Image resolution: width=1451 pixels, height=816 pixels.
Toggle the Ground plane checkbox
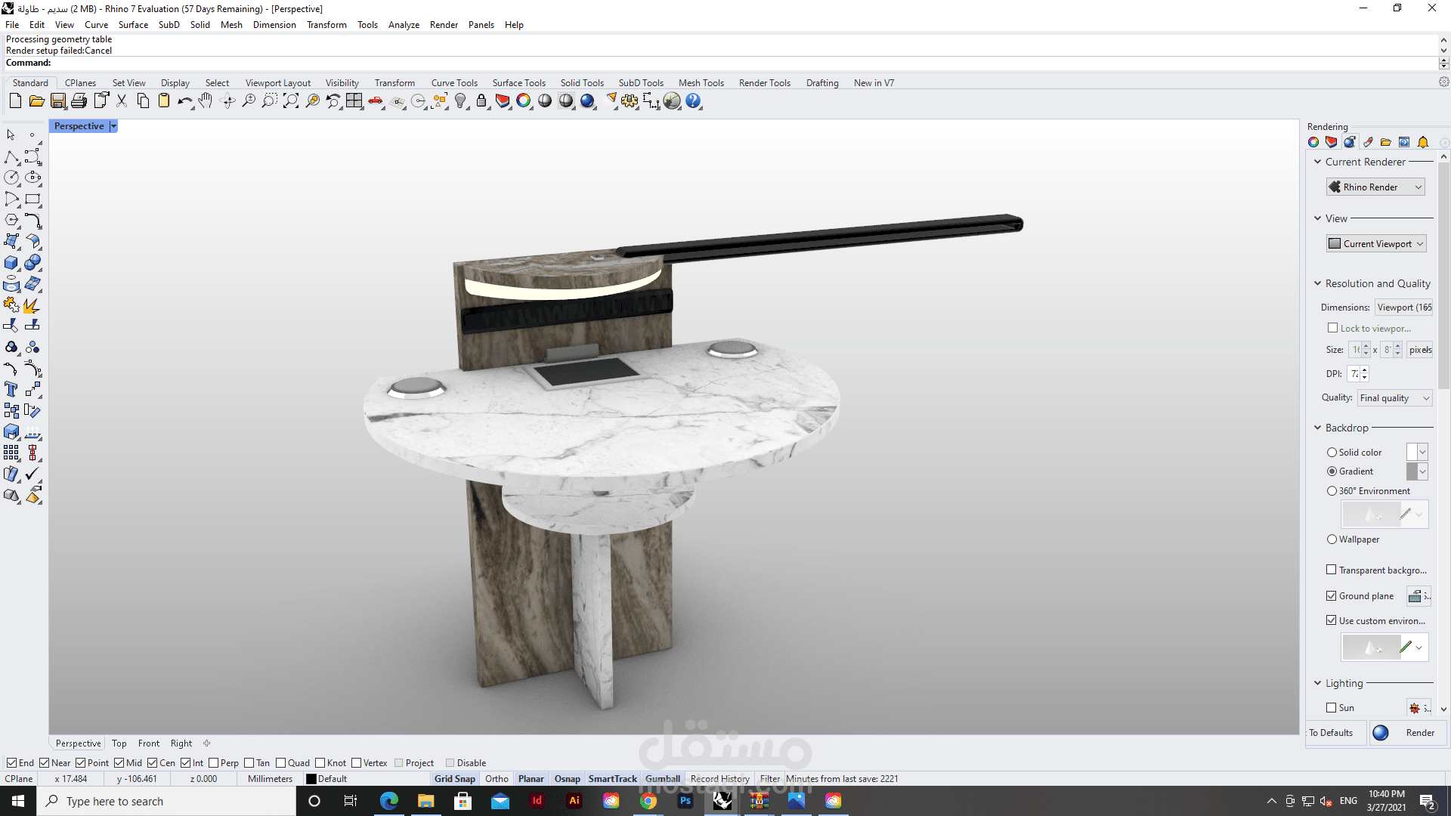point(1332,596)
